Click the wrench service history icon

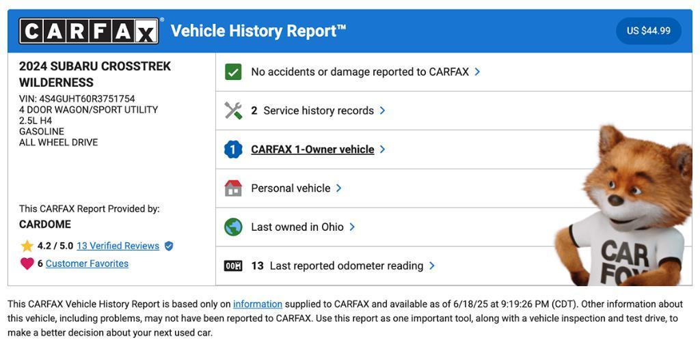point(233,111)
